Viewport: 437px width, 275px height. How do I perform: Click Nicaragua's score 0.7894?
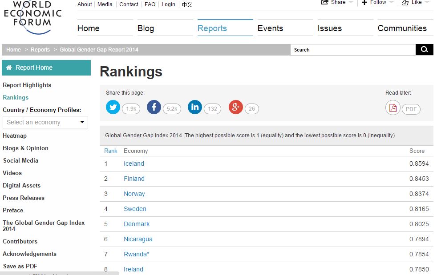pos(419,239)
